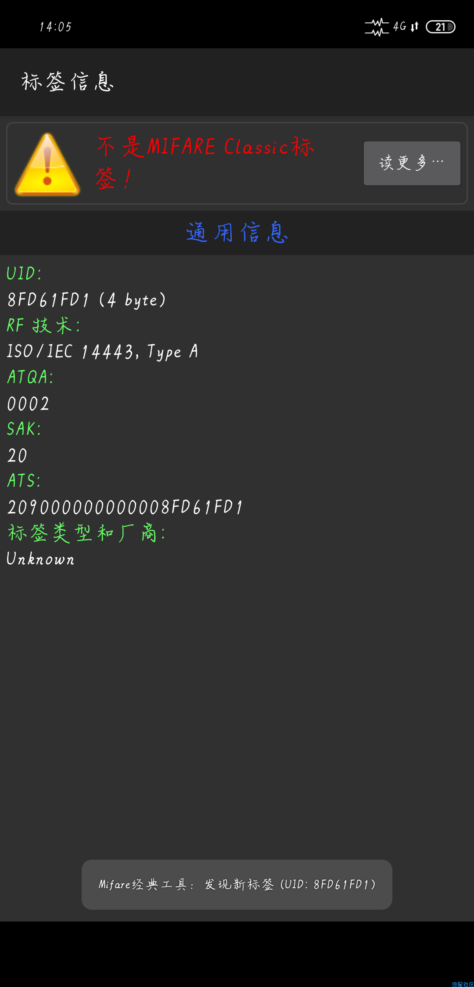This screenshot has width=474, height=987.
Task: Tap the 14:05 clock in status bar
Action: [55, 27]
